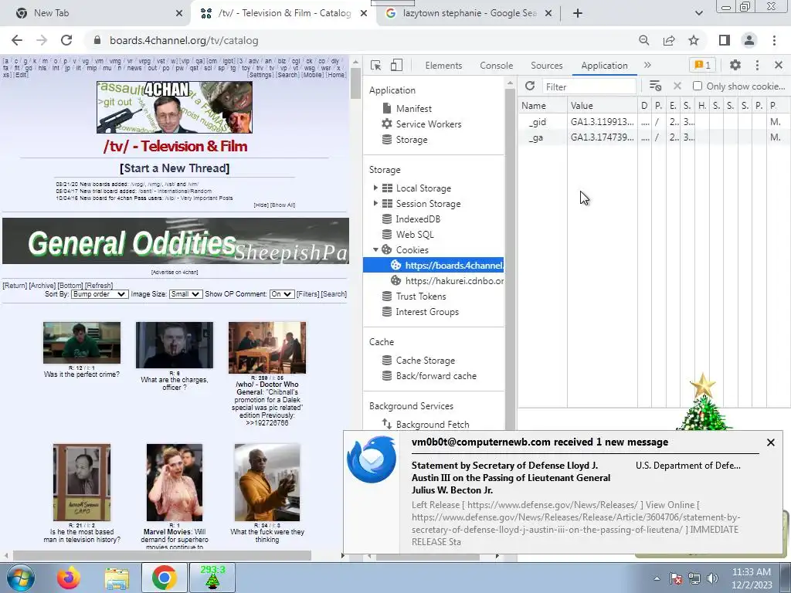
Task: Open File Explorer from the taskbar
Action: click(117, 578)
